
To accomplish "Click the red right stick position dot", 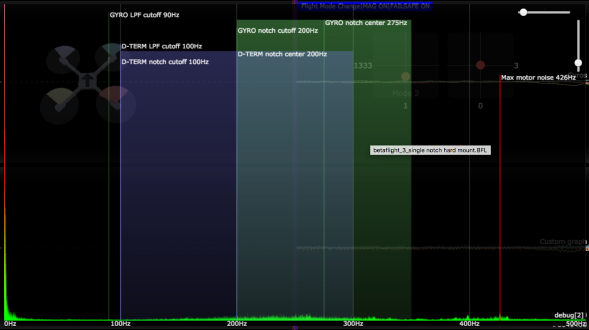I will (480, 65).
